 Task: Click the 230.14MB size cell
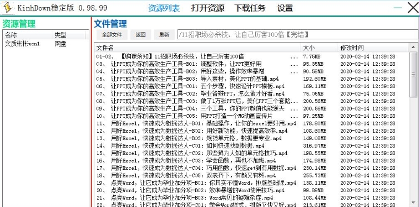tap(315, 168)
